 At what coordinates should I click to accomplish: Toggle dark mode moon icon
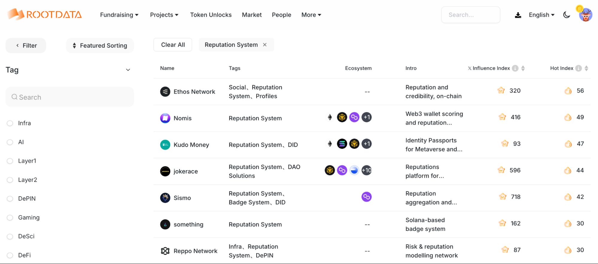point(566,15)
